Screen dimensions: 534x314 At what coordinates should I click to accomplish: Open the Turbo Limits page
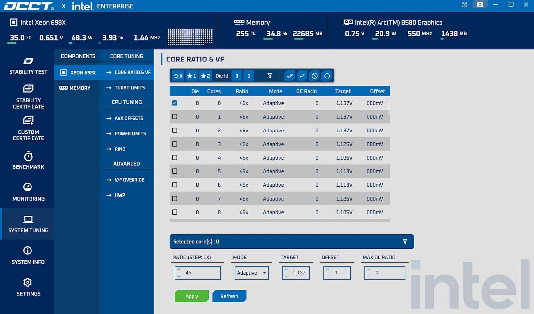coord(130,88)
